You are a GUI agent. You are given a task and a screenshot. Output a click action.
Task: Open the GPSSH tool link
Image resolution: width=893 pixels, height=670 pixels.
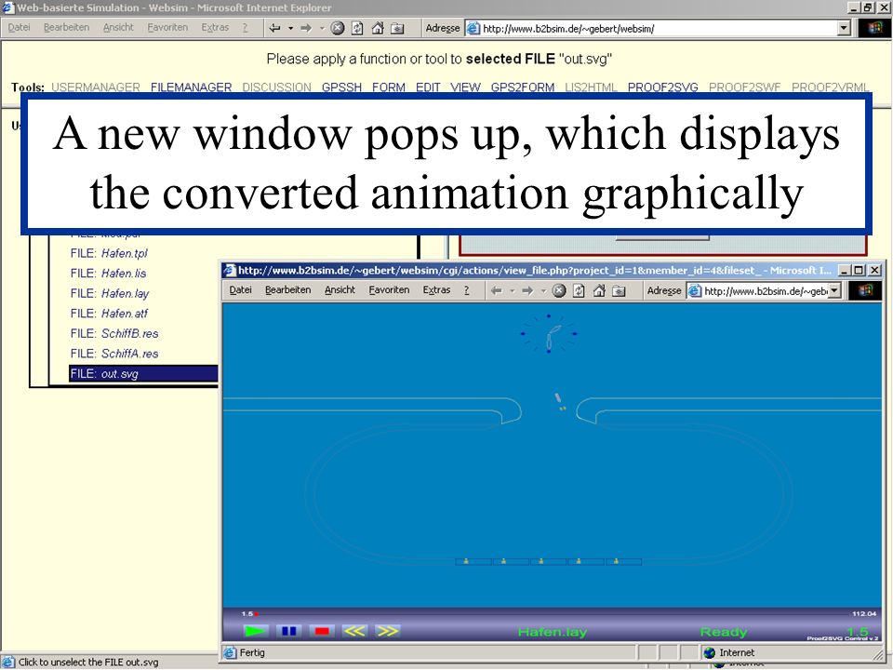coord(341,87)
